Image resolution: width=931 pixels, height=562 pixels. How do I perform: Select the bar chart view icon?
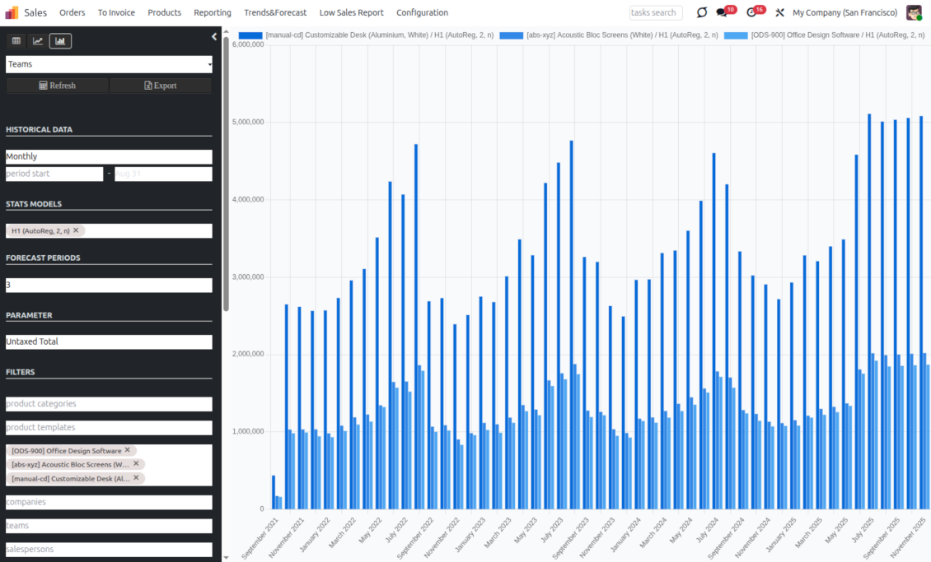point(60,41)
